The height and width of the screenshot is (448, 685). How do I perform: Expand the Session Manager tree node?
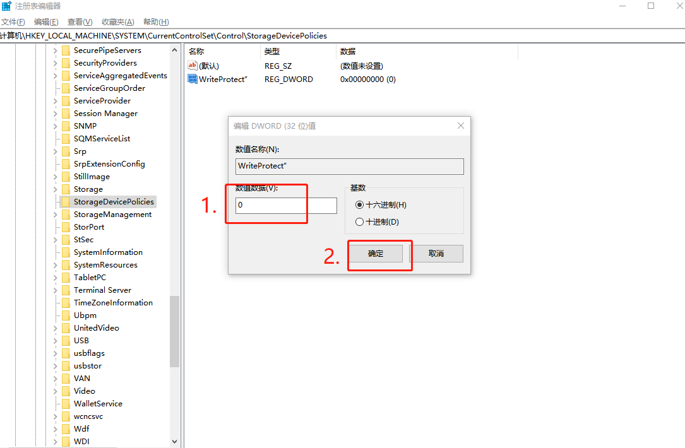[x=55, y=114]
